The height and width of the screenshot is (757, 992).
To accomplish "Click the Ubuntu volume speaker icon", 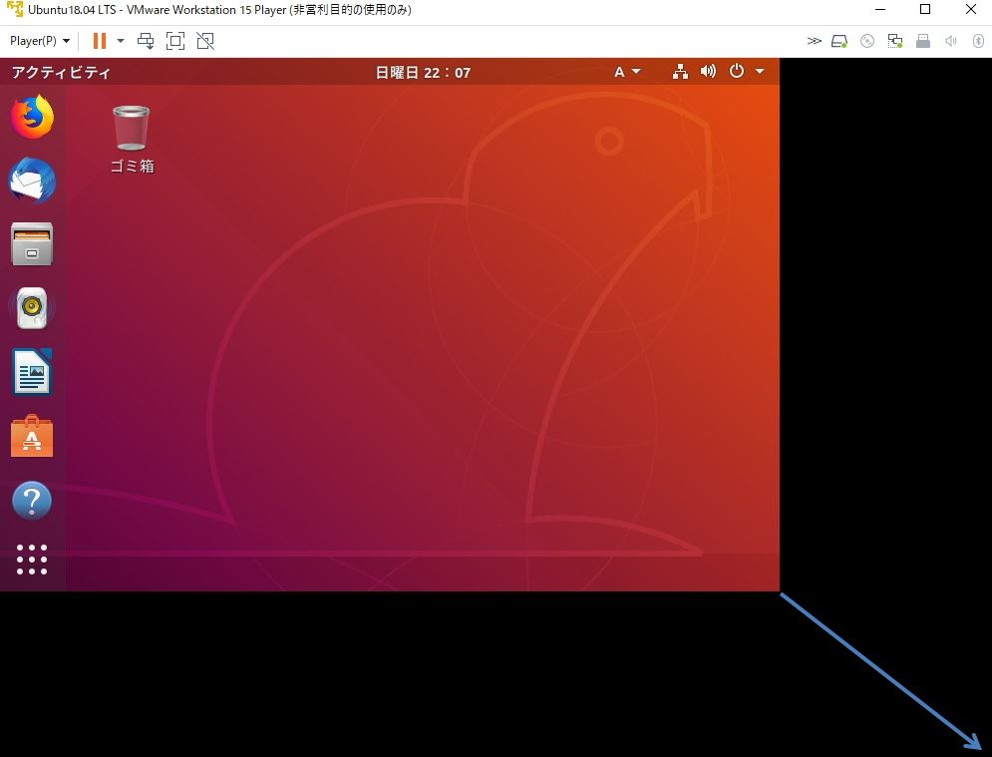I will tap(708, 72).
